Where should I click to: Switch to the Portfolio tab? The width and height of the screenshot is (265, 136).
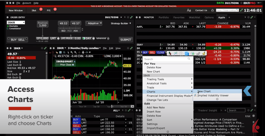point(164,17)
